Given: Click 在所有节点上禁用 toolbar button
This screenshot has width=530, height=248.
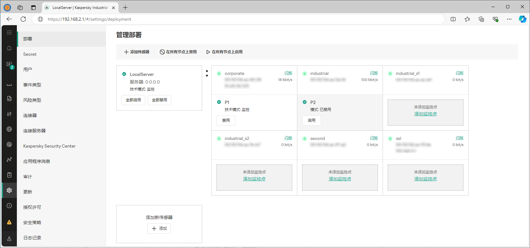Looking at the screenshot, I should tap(178, 52).
